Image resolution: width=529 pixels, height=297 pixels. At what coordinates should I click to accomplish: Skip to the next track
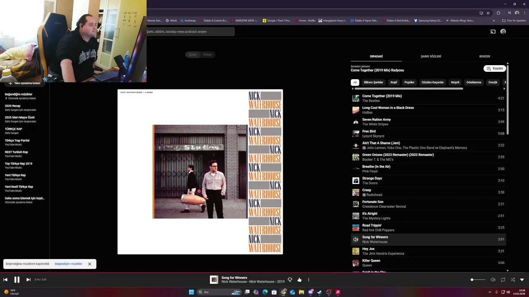(28, 280)
